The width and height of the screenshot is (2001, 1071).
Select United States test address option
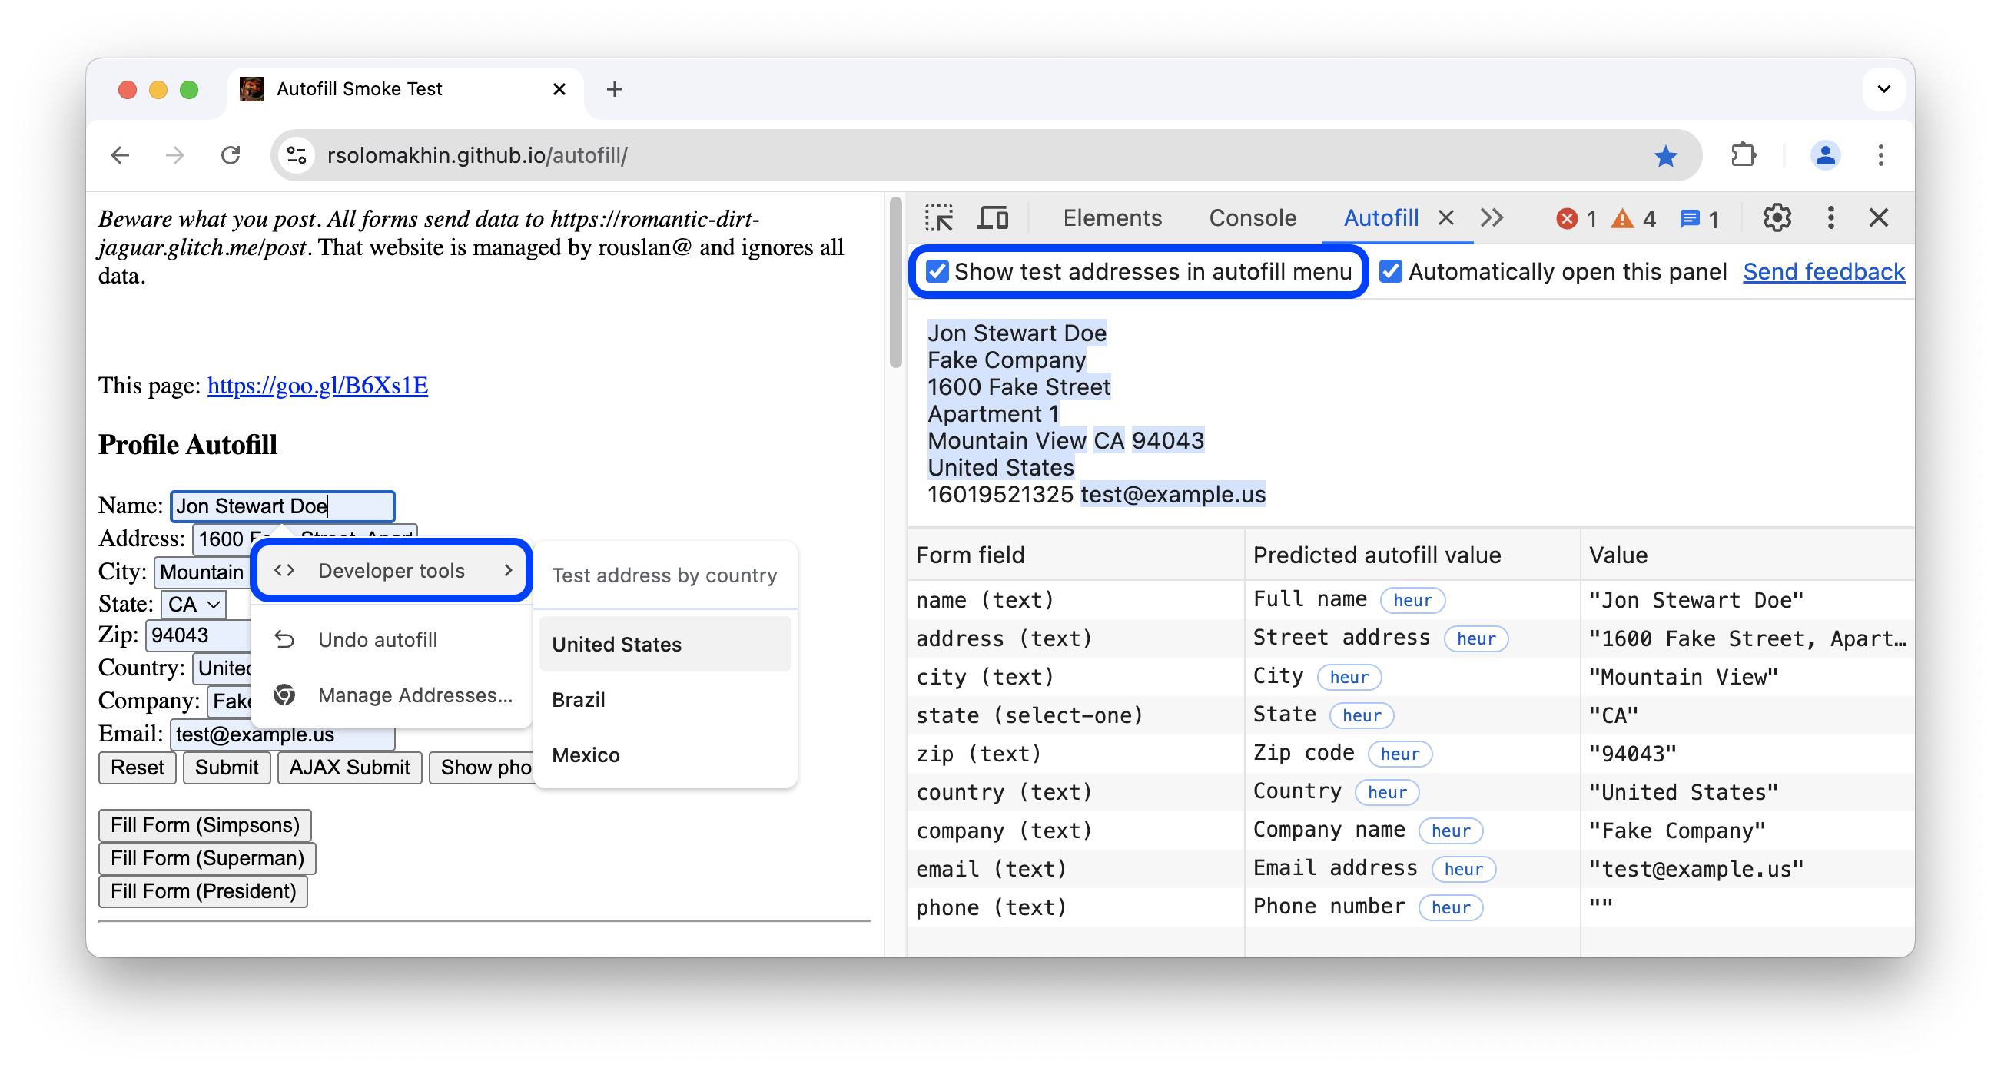point(616,645)
